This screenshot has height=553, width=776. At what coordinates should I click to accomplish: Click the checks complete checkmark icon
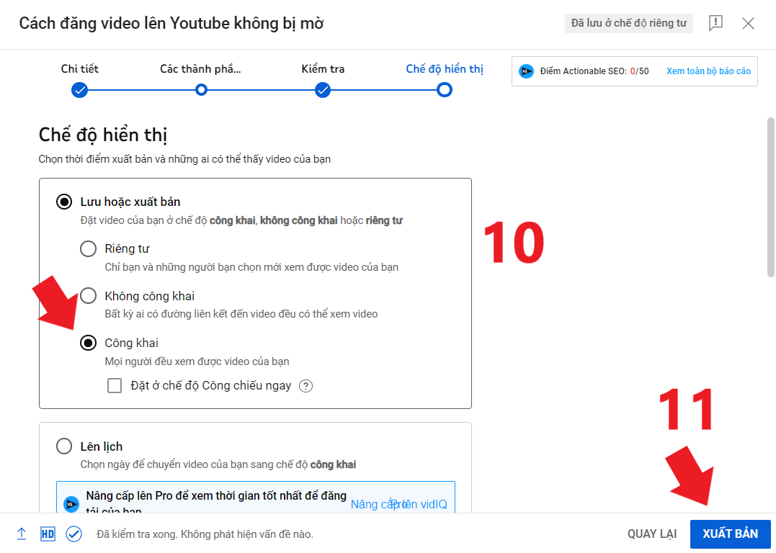pos(73,534)
